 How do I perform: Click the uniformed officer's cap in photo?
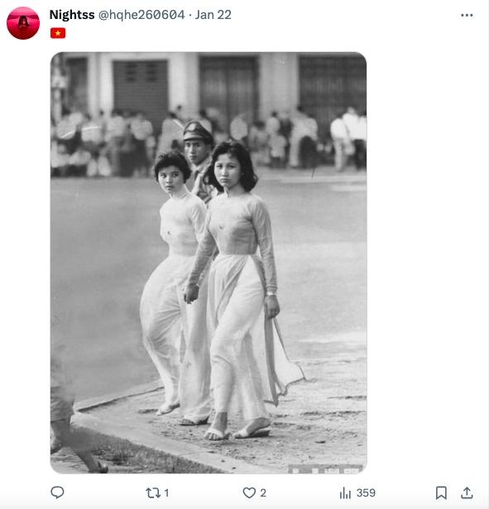197,131
